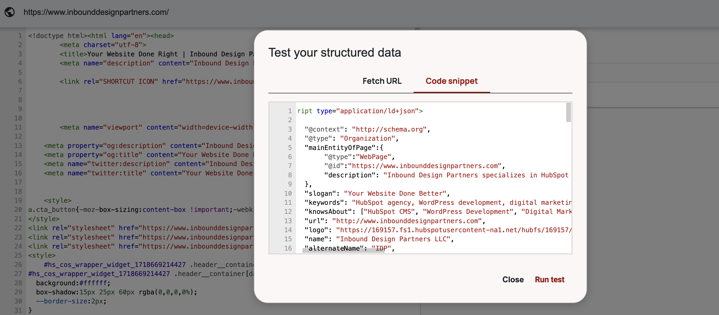The image size is (719, 315).
Task: Click the Test your structured data heading
Action: [334, 52]
